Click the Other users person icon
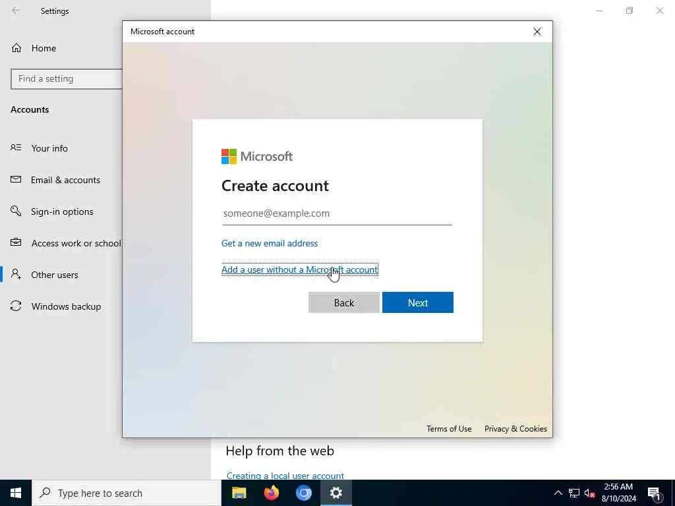This screenshot has width=675, height=506. (16, 274)
